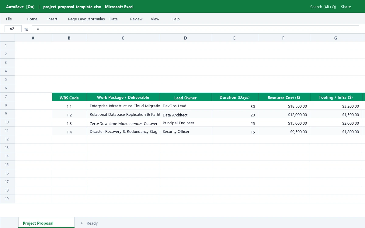
Task: Select the duration cell showing 20
Action: click(235, 114)
